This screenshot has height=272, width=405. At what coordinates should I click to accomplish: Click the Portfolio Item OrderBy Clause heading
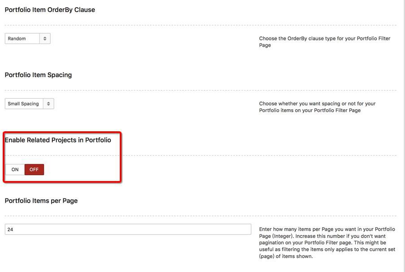(50, 10)
